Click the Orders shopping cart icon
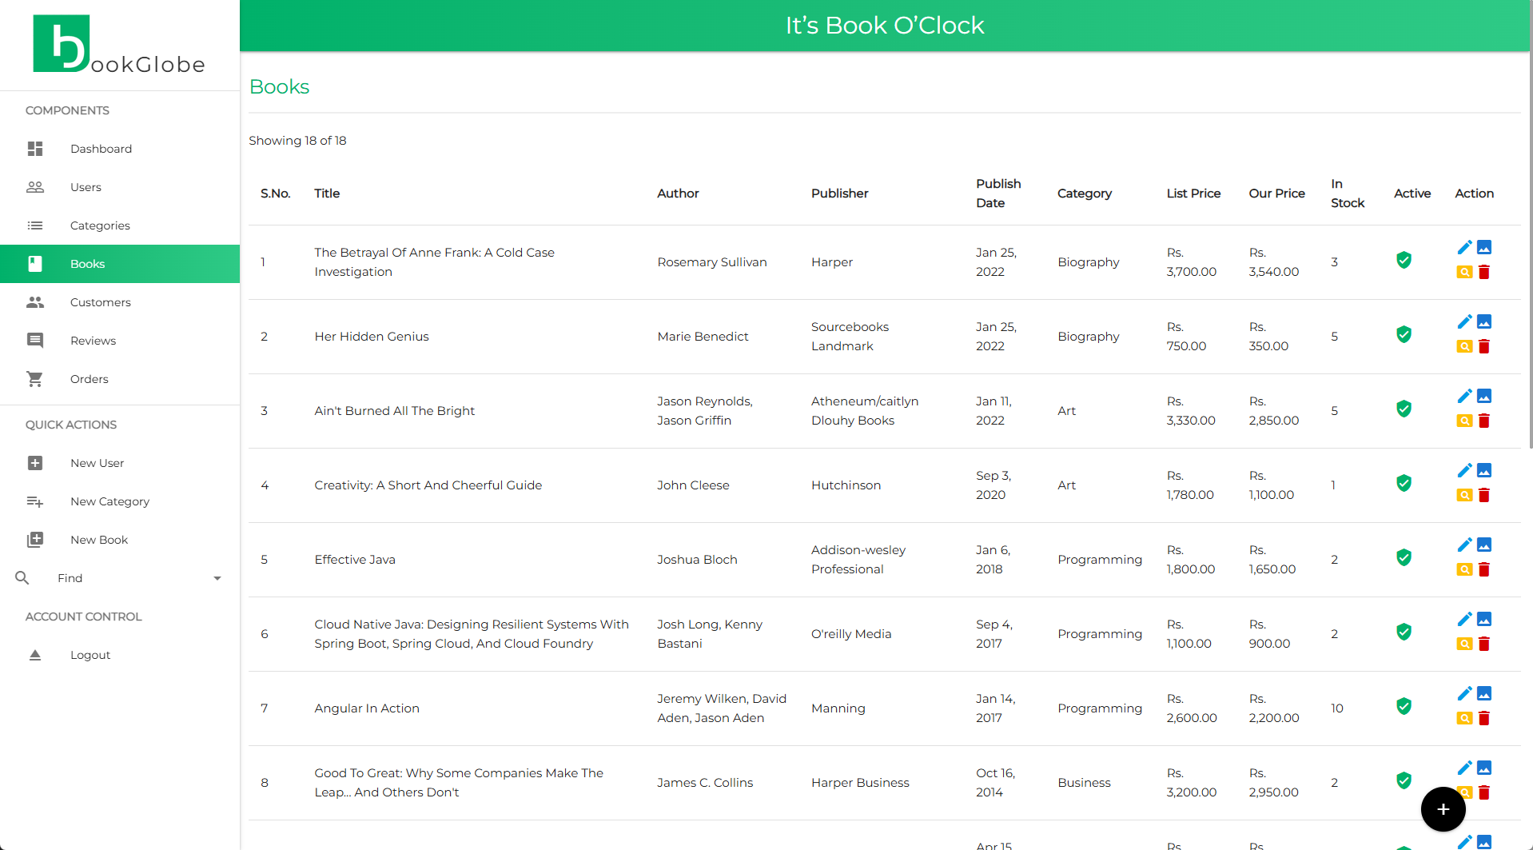The image size is (1533, 850). 35,379
